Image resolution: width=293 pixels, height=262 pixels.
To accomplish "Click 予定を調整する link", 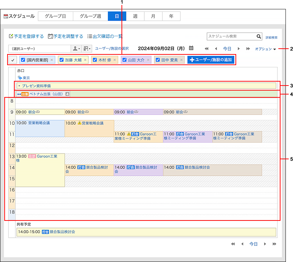I will [66, 36].
